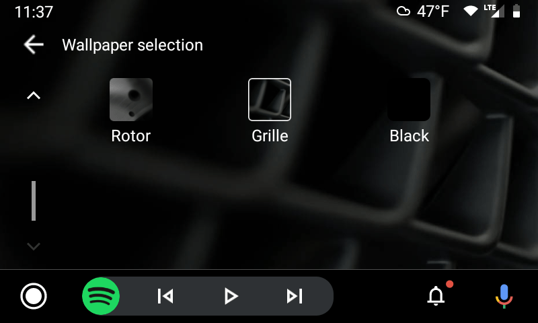Viewport: 538px width, 323px height.
Task: Skip to next track
Action: click(295, 296)
